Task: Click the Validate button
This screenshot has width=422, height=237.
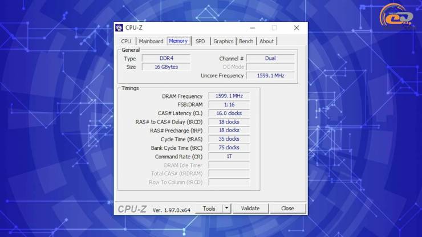Action: click(x=250, y=209)
